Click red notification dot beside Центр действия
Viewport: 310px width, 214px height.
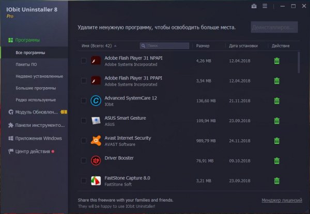pos(53,152)
